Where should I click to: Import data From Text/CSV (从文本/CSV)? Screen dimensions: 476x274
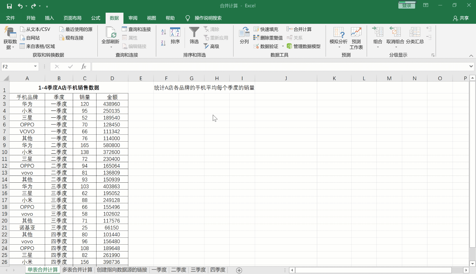35,29
